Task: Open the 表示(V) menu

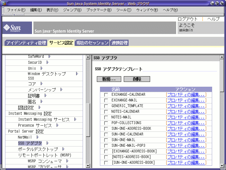Action: tap(52, 10)
